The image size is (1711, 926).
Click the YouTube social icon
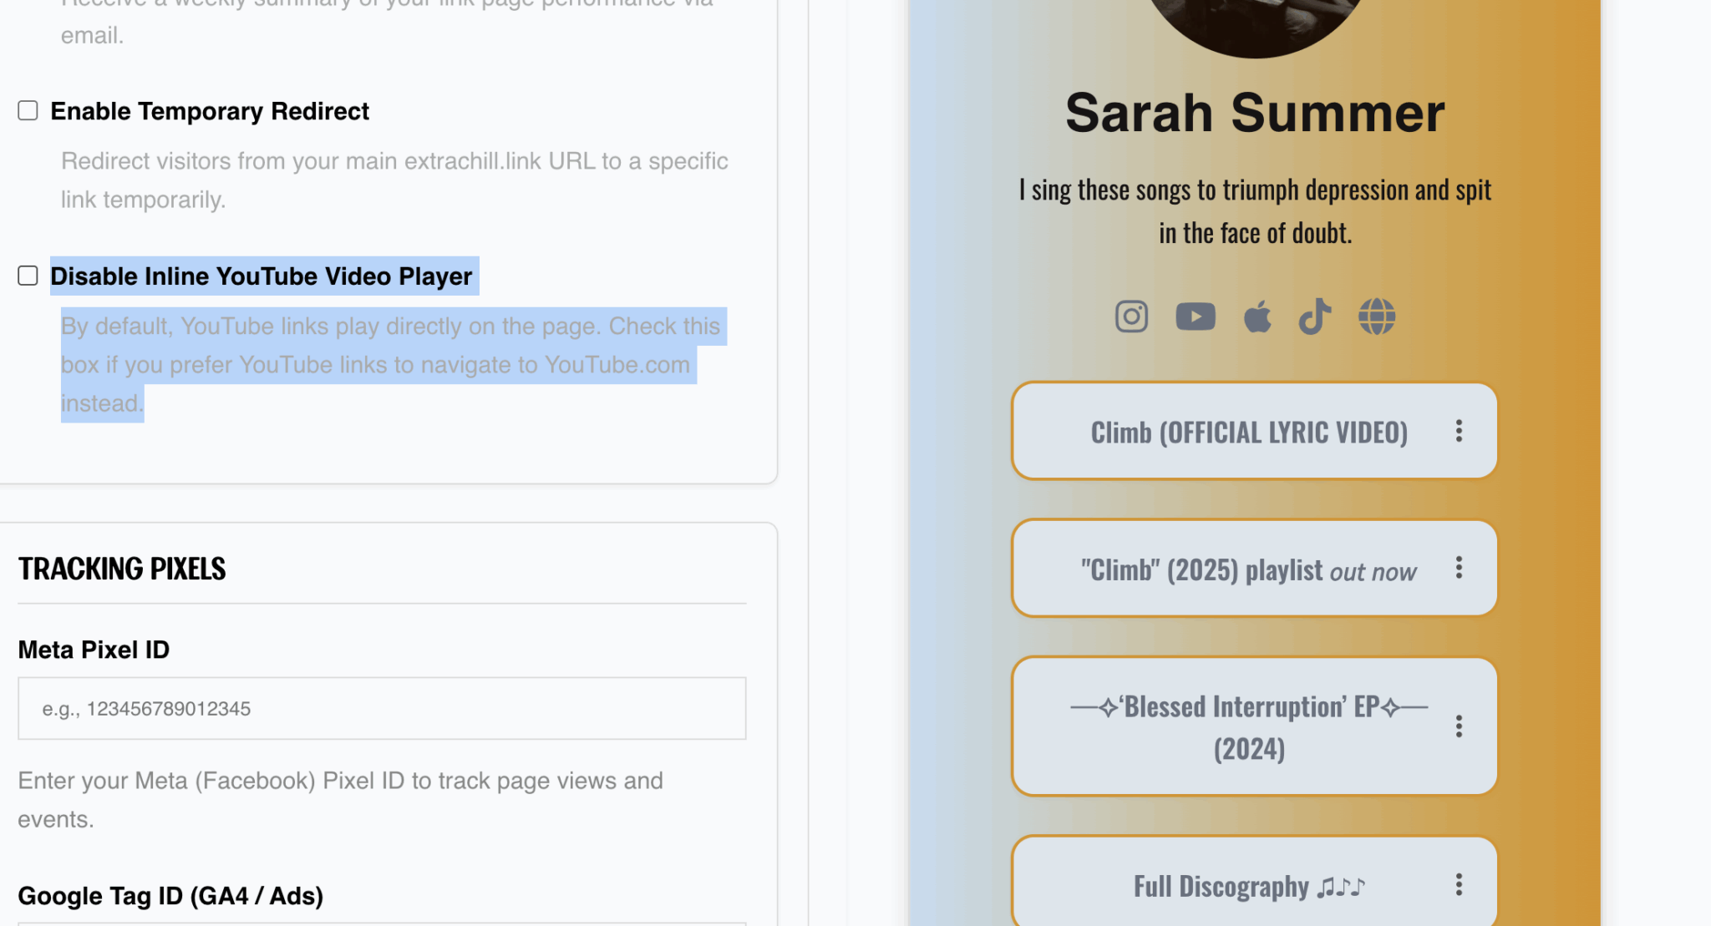pyautogui.click(x=1195, y=316)
